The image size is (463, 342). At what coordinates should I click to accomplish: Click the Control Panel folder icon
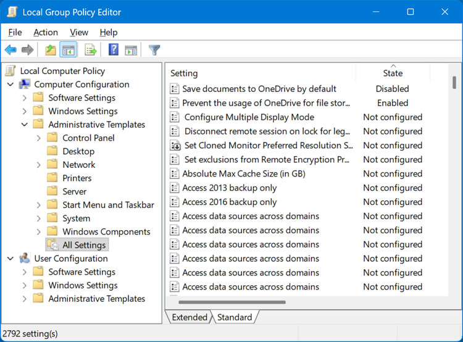point(52,137)
